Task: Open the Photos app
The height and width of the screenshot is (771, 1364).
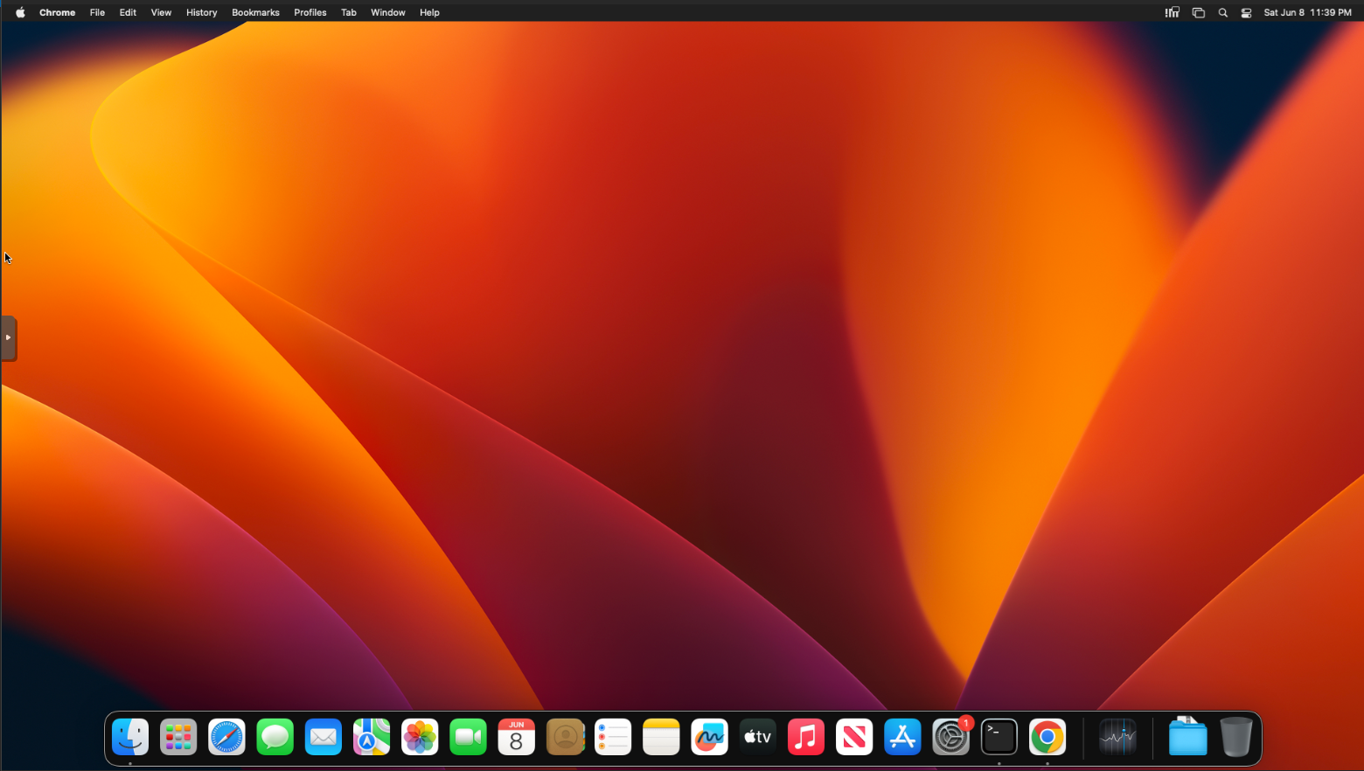Action: 420,737
